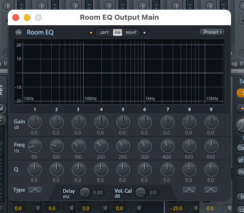The height and width of the screenshot is (213, 244).
Task: Click the 300 Hz Freq knob
Action: coord(145,146)
